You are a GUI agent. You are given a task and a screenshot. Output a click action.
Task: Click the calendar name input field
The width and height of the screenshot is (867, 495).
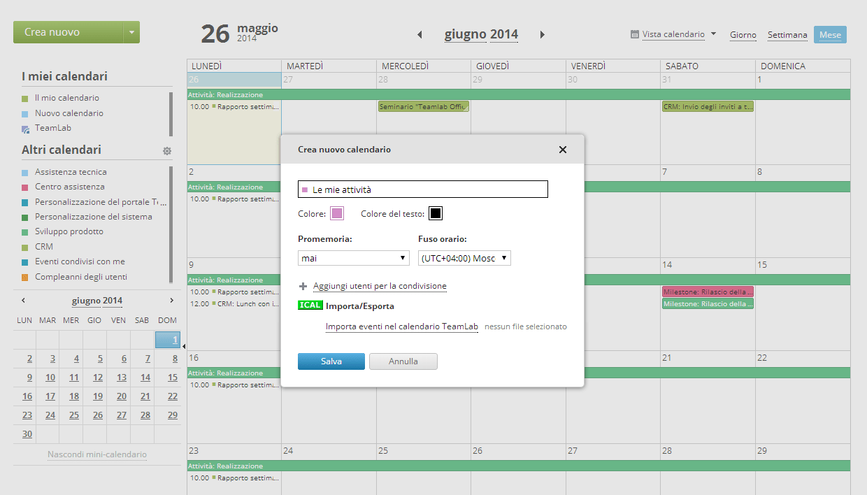point(423,189)
